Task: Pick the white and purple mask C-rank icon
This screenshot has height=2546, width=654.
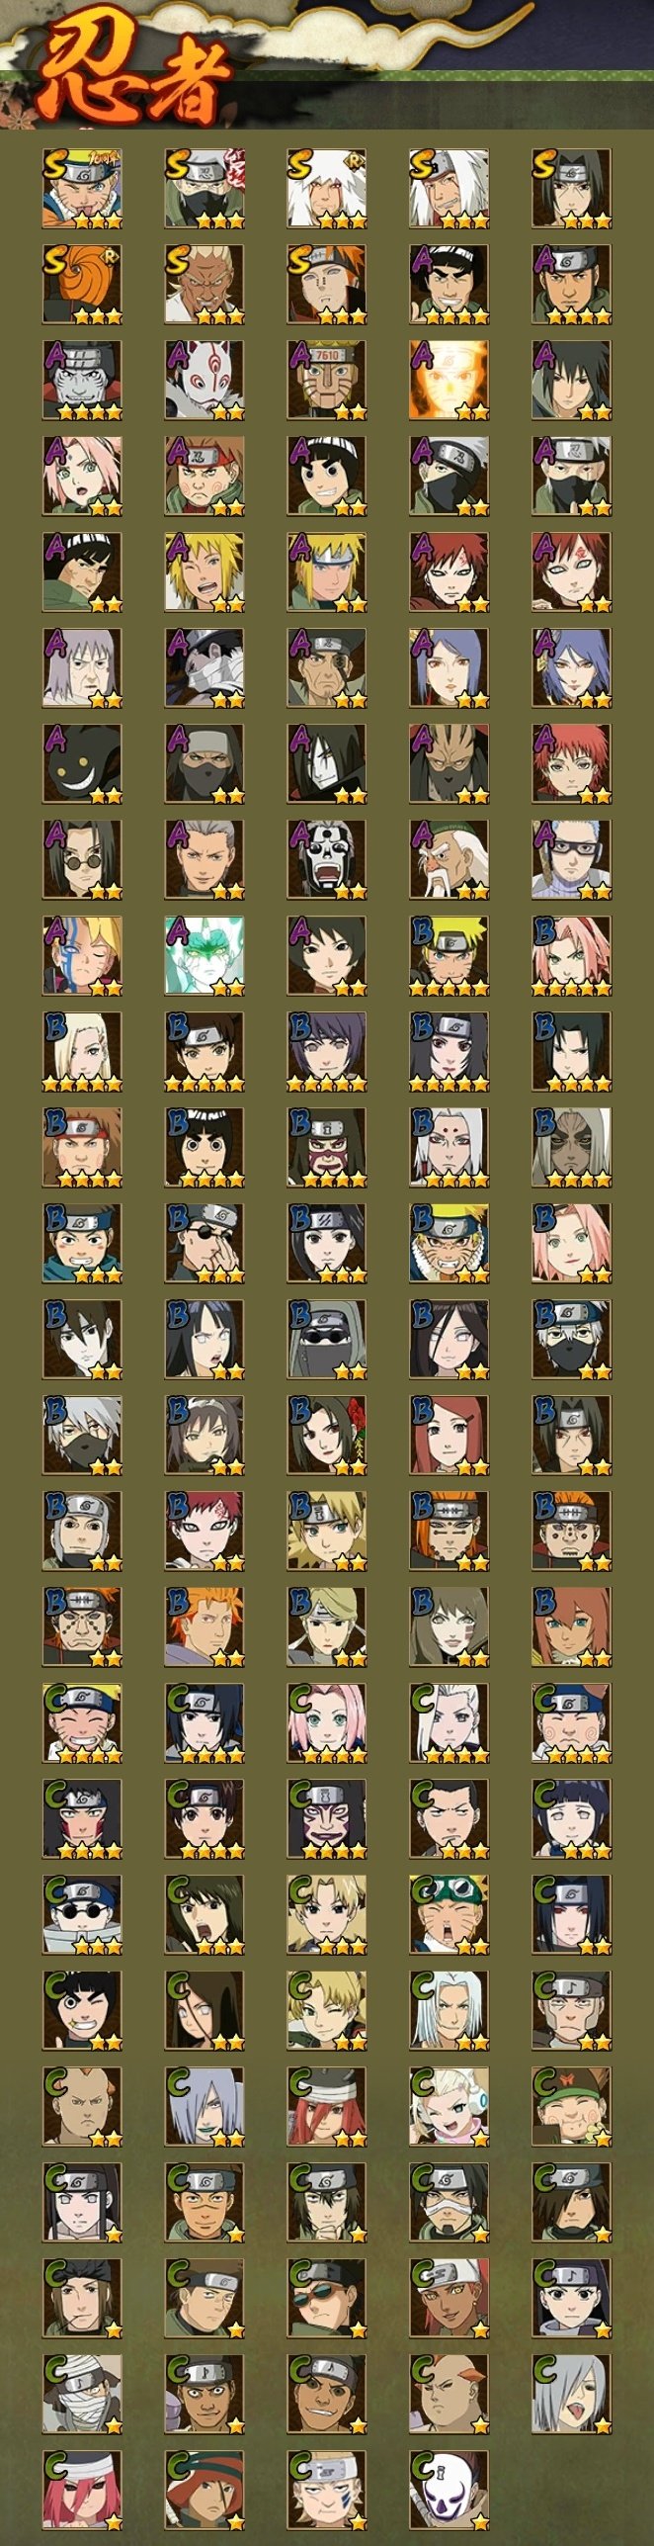Action: point(450,2491)
